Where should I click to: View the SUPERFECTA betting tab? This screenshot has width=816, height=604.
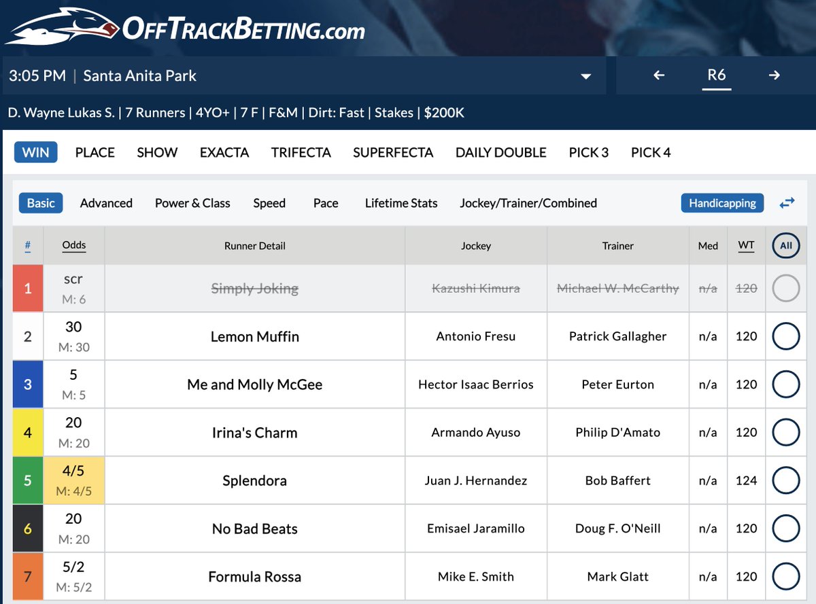393,152
